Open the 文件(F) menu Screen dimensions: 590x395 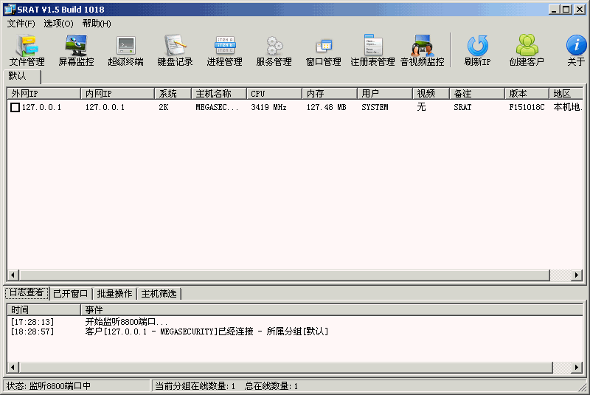[x=21, y=23]
